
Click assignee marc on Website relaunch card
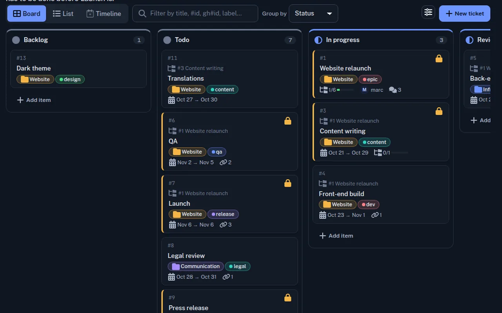[x=372, y=90]
